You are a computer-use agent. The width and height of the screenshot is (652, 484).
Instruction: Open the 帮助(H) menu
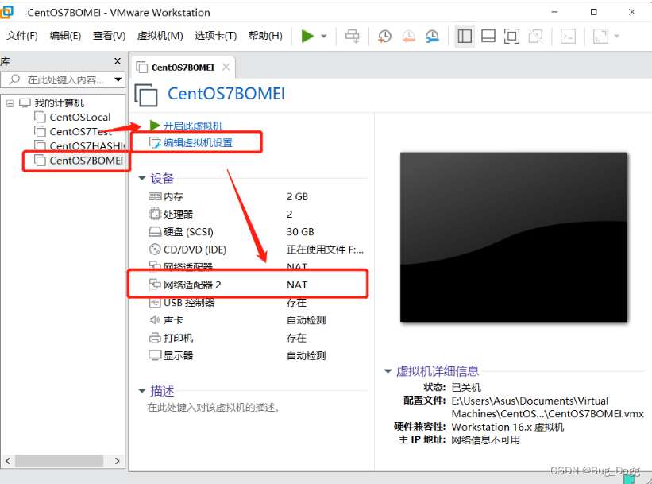click(265, 36)
